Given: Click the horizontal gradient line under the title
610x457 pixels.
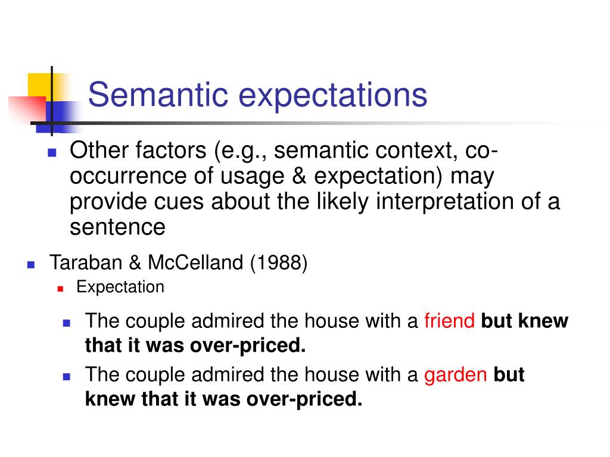Looking at the screenshot, I should (x=311, y=123).
